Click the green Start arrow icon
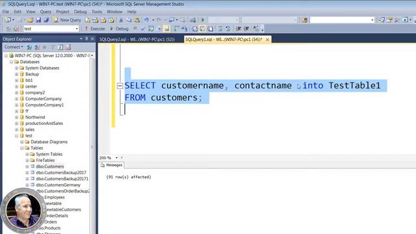The width and height of the screenshot is (416, 234). [203, 20]
